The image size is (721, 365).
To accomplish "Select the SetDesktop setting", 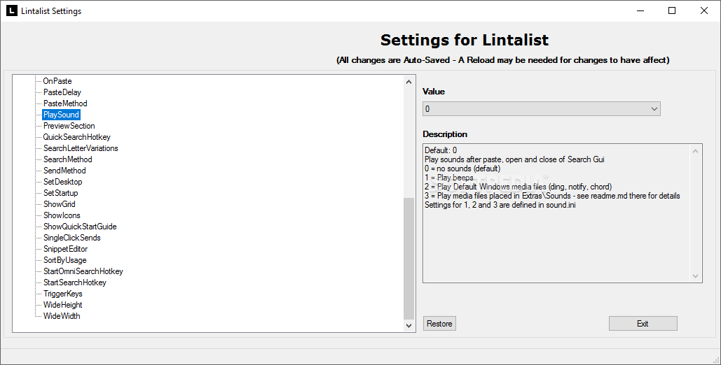I will [x=62, y=181].
